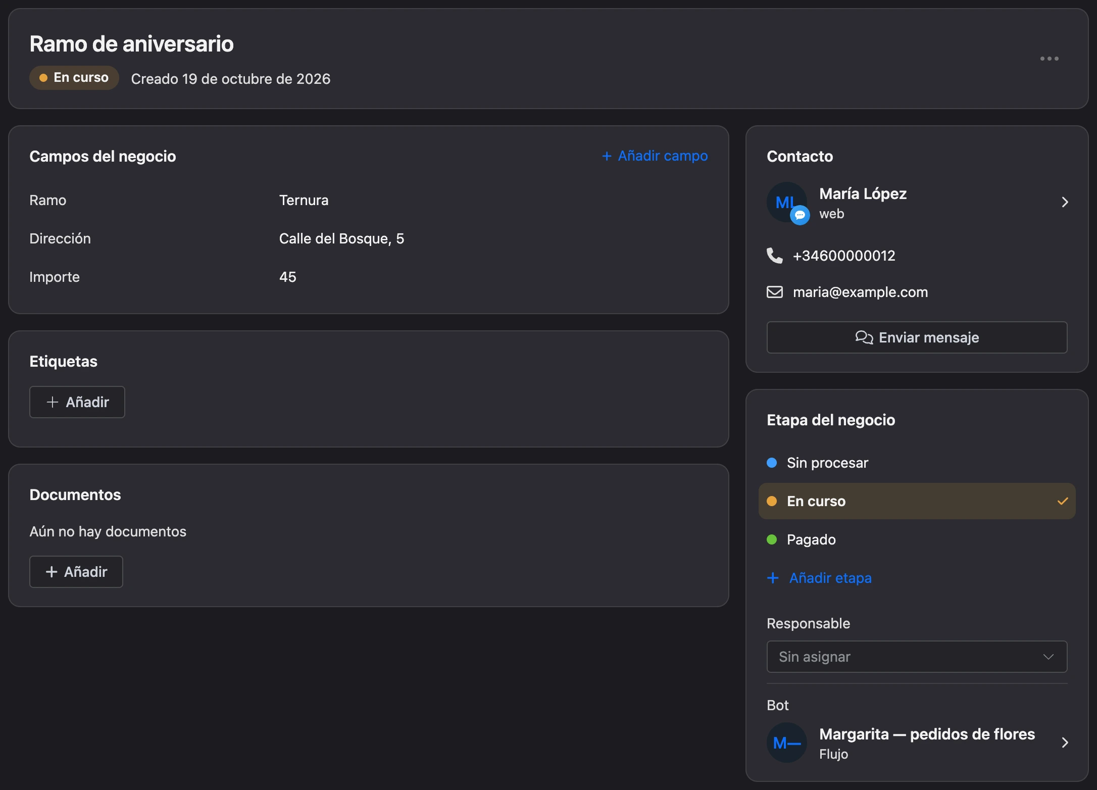Click the orange dot of En curso stage

(772, 501)
